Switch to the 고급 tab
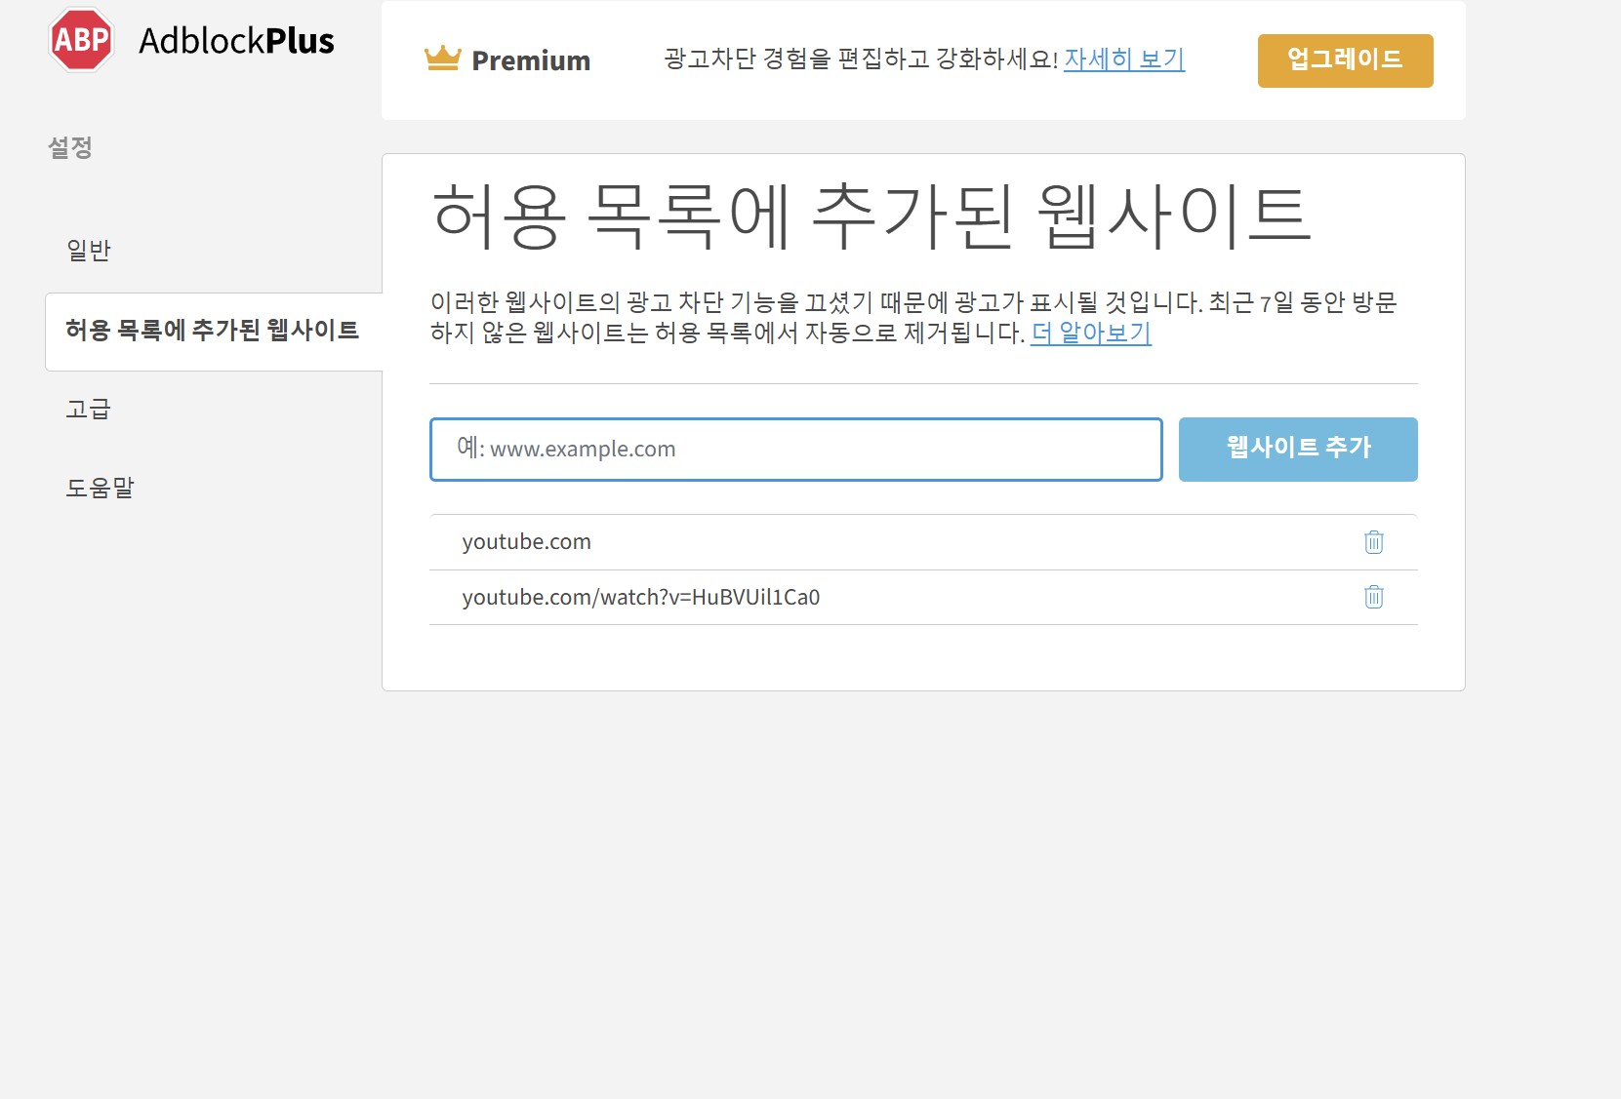Viewport: 1621px width, 1099px height. click(89, 409)
